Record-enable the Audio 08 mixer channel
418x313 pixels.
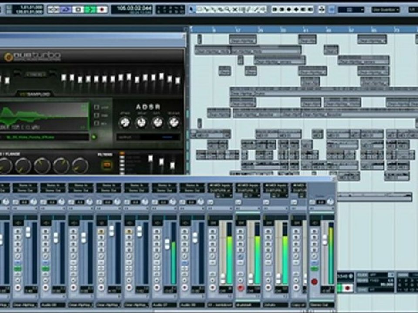click(x=185, y=287)
